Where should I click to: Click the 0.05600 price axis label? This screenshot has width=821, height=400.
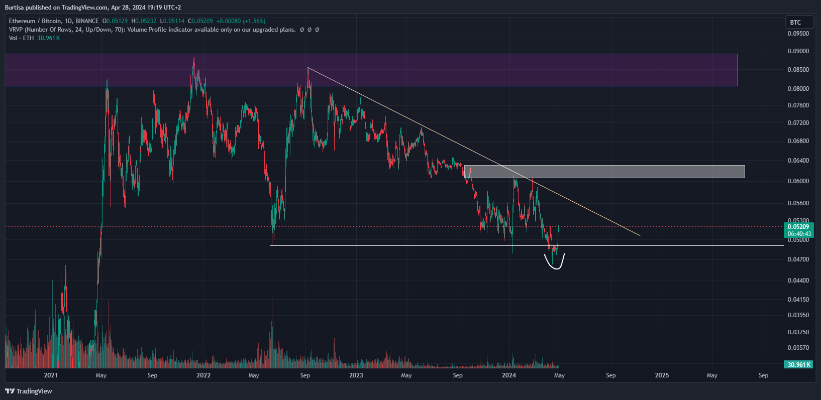(x=798, y=203)
